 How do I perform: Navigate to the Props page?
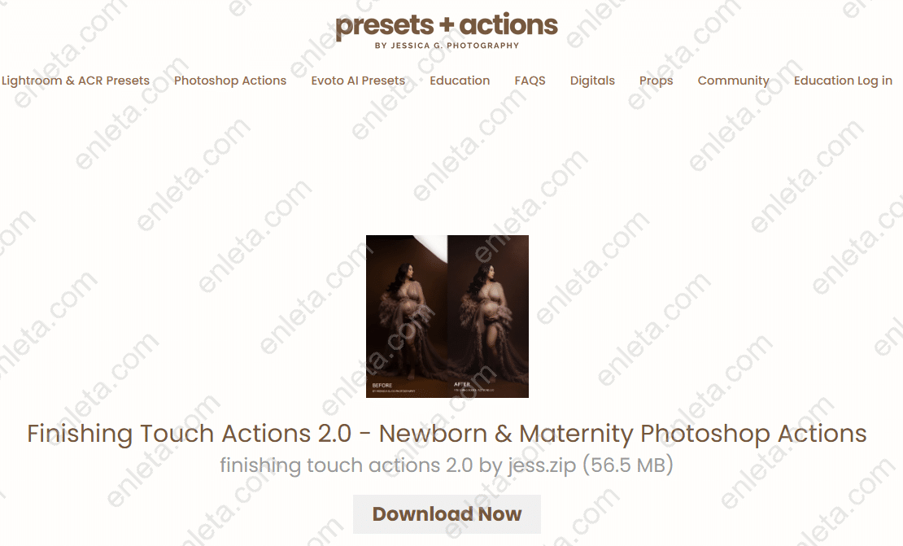656,81
